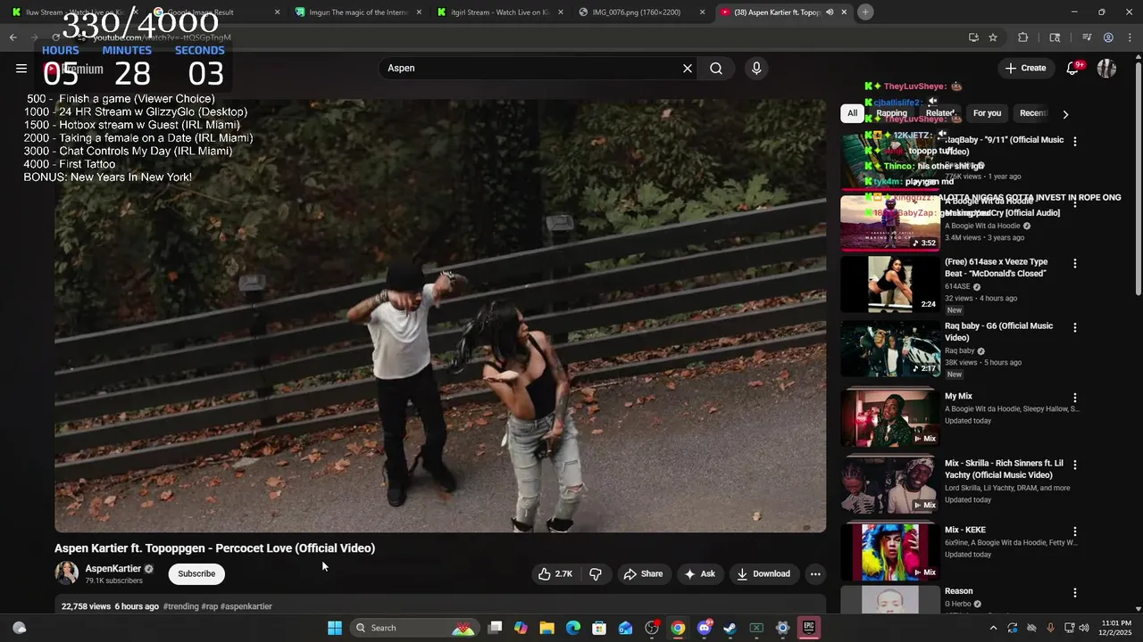The height and width of the screenshot is (642, 1143).
Task: Mute the Aspen Kartier tab audio
Action: (x=830, y=12)
